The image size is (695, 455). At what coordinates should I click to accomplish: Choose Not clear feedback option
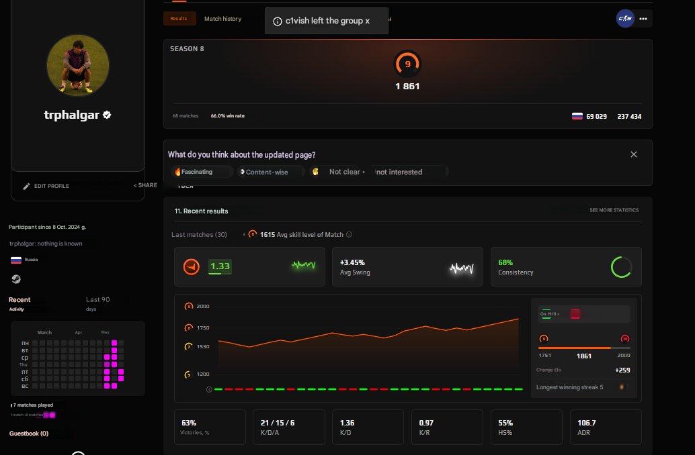click(x=339, y=172)
